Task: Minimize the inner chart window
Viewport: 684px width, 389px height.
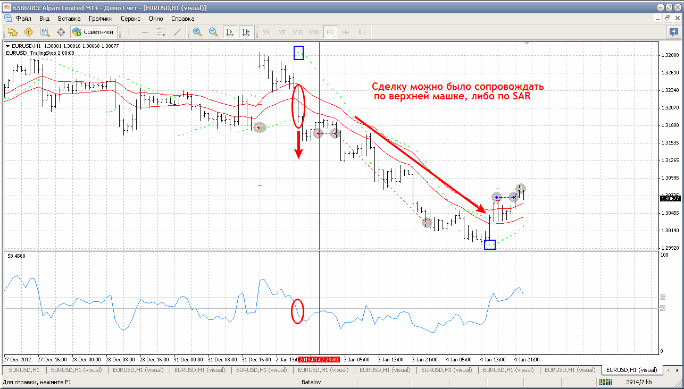Action: pos(659,18)
